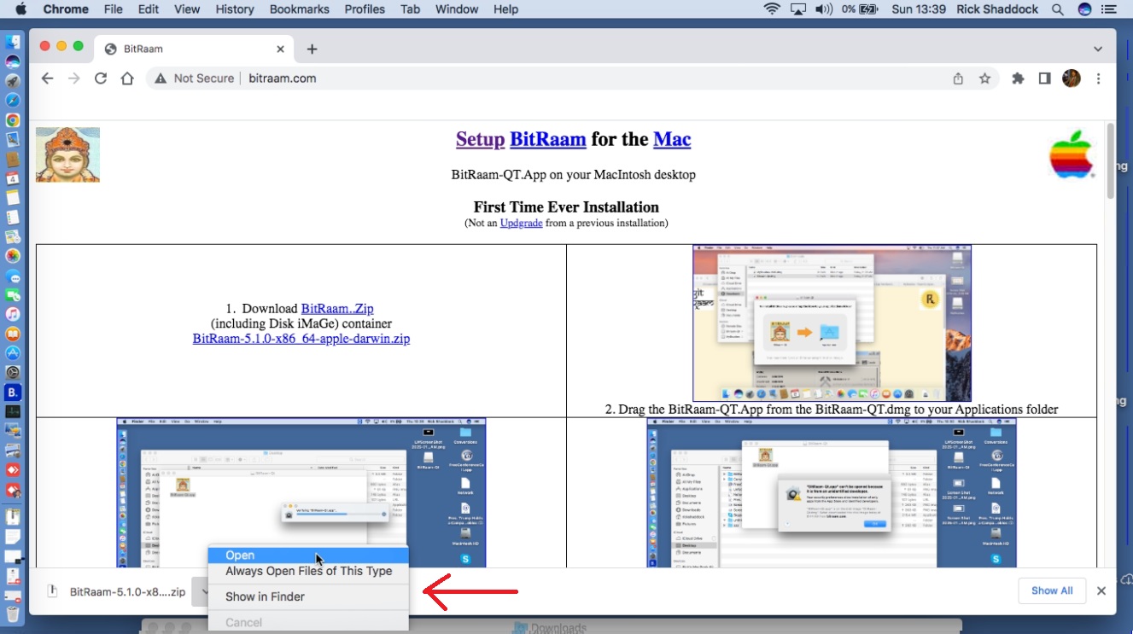
Task: Open Spotlight search magnifier
Action: [1058, 9]
